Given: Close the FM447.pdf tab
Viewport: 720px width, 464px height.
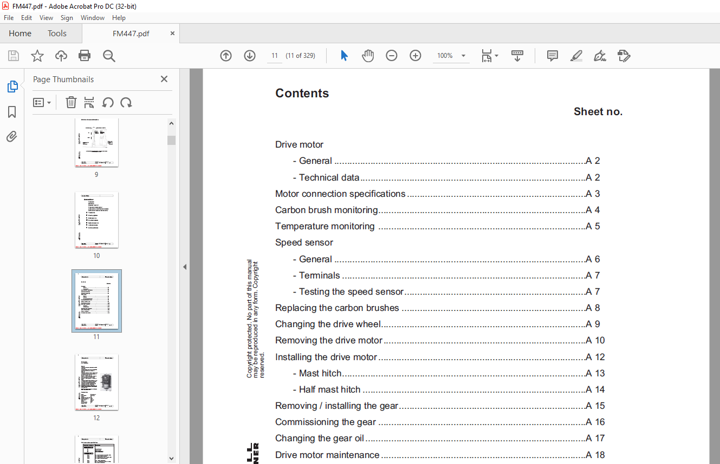Looking at the screenshot, I should (x=172, y=34).
